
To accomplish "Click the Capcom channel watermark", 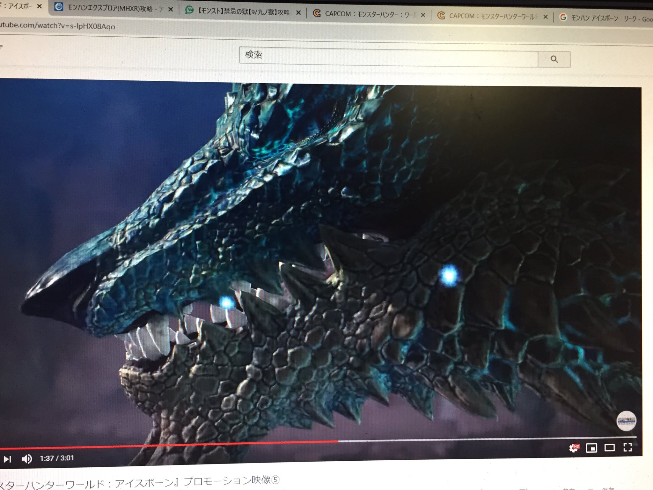I will point(626,421).
